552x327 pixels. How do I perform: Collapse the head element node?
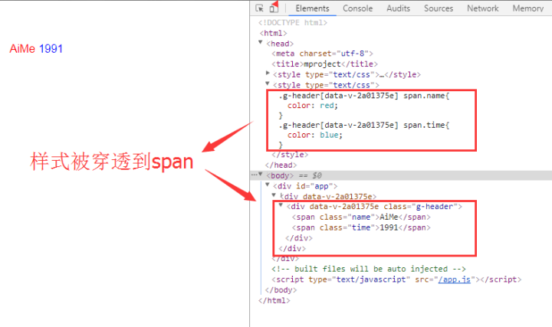[261, 43]
